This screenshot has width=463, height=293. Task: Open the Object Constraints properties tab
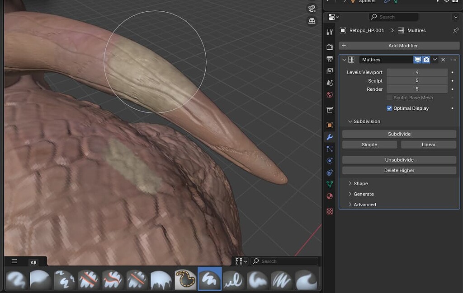point(330,172)
